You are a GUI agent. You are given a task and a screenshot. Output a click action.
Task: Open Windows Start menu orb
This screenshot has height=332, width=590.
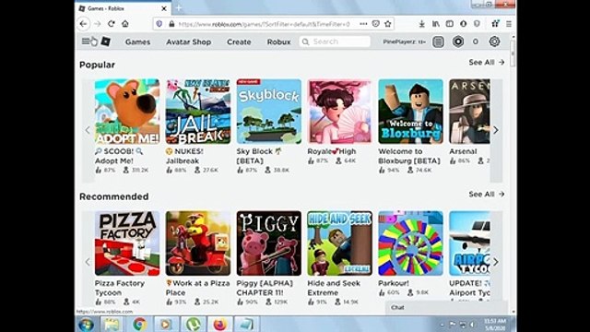pos(86,325)
